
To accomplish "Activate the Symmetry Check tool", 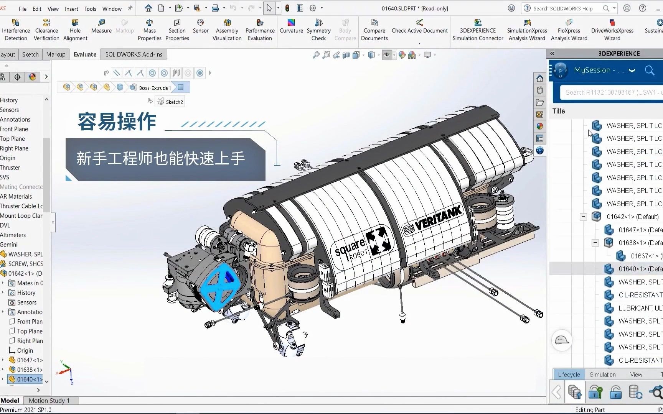I will click(319, 28).
